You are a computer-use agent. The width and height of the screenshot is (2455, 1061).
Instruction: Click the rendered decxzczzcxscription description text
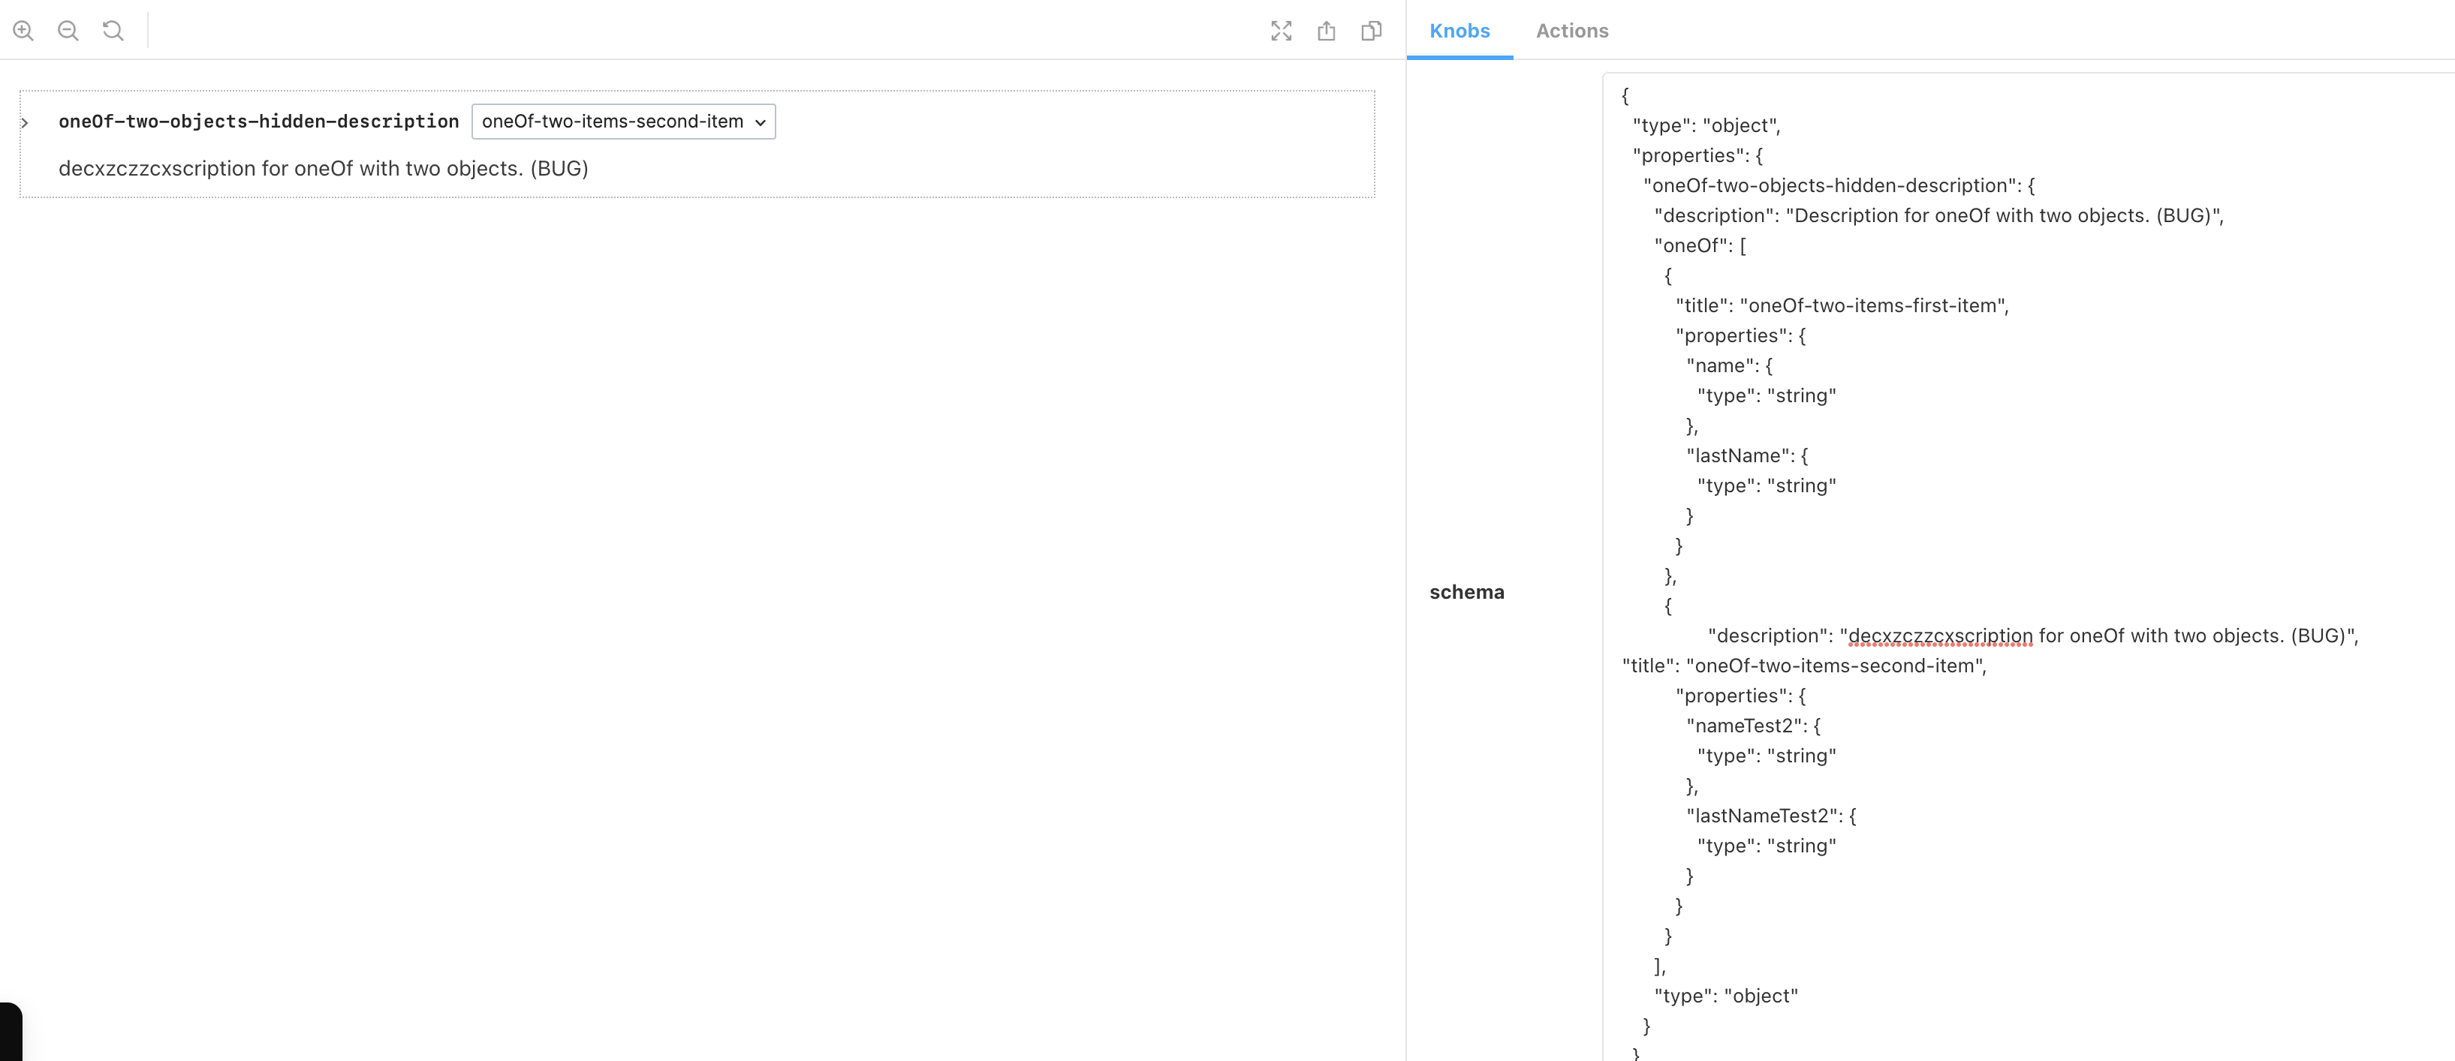pos(323,169)
